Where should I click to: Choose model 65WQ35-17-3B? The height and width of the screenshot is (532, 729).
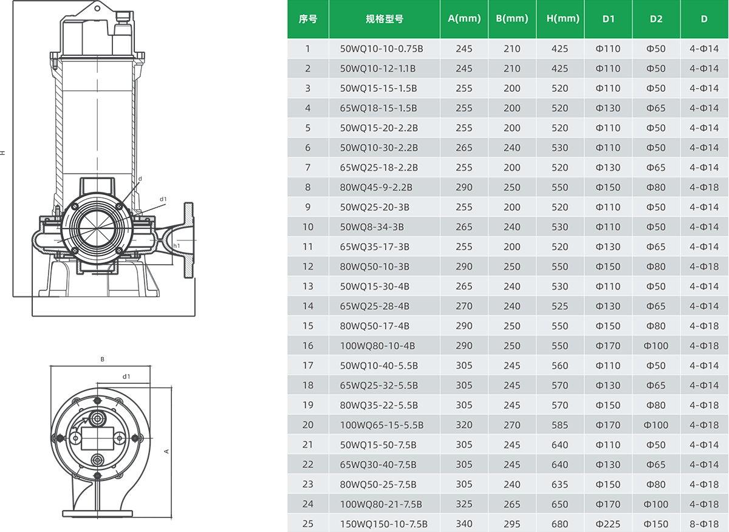(x=375, y=247)
